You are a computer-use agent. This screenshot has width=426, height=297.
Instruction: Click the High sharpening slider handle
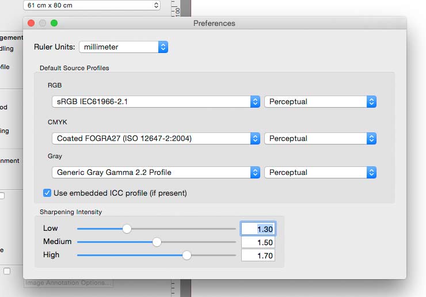(187, 255)
